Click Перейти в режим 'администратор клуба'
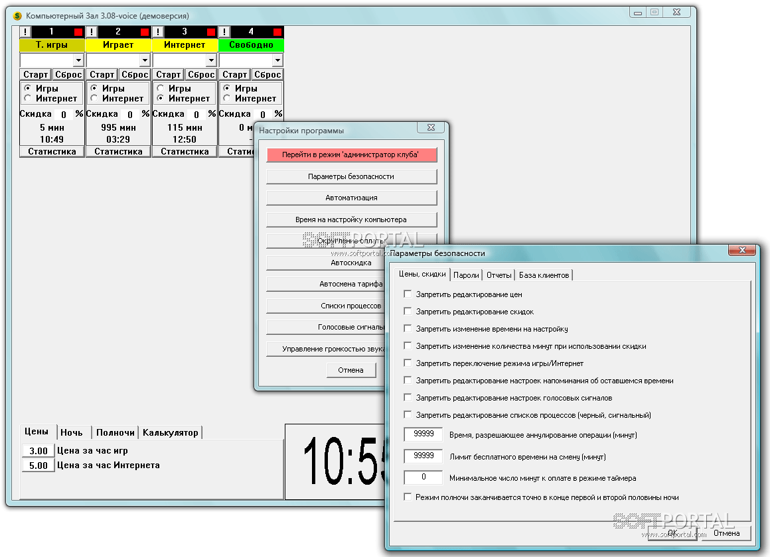Viewport: 770px width, 557px height. click(x=351, y=155)
